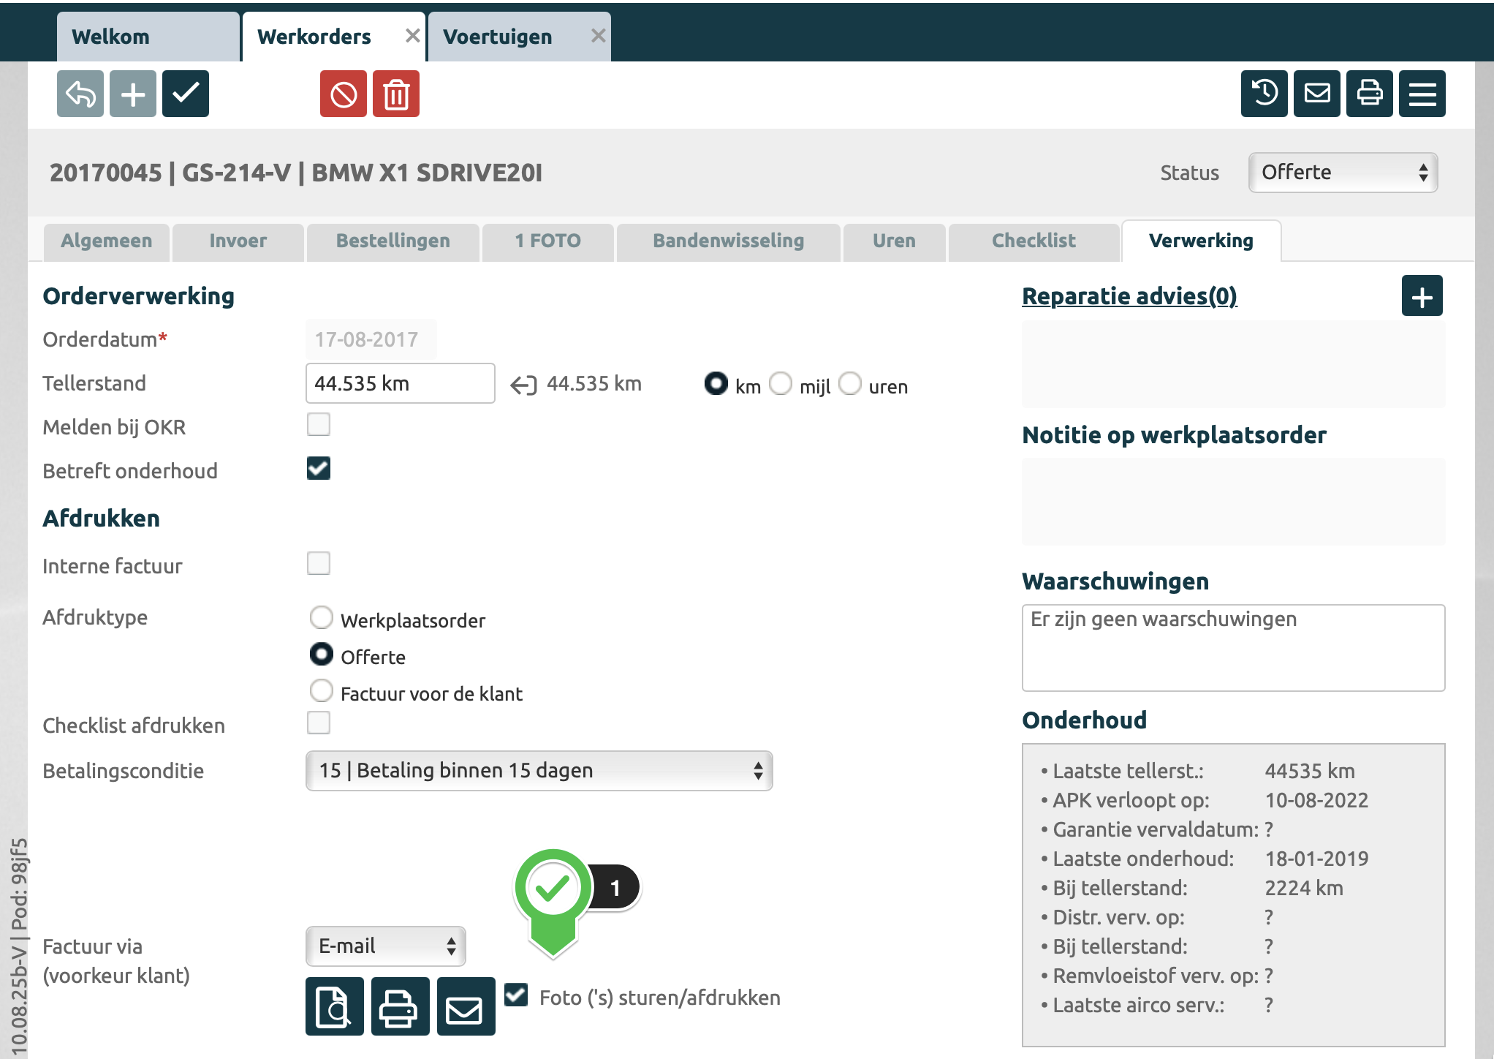1494x1059 pixels.
Task: Click the print preview document icon
Action: [334, 1006]
